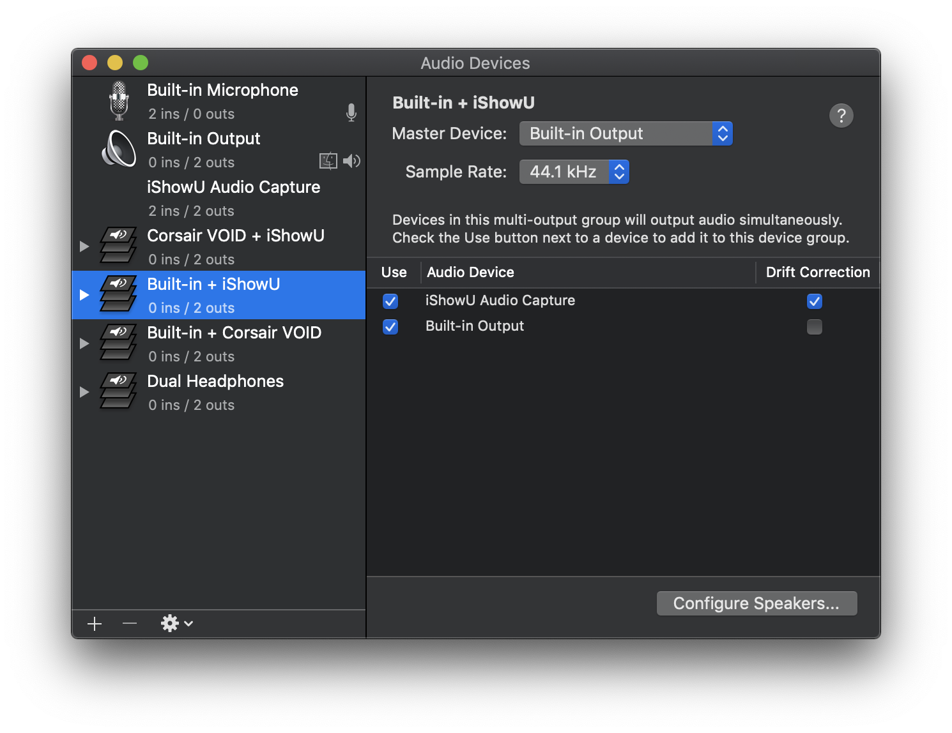The height and width of the screenshot is (733, 952).
Task: Open the Sample Rate dropdown
Action: tap(574, 172)
